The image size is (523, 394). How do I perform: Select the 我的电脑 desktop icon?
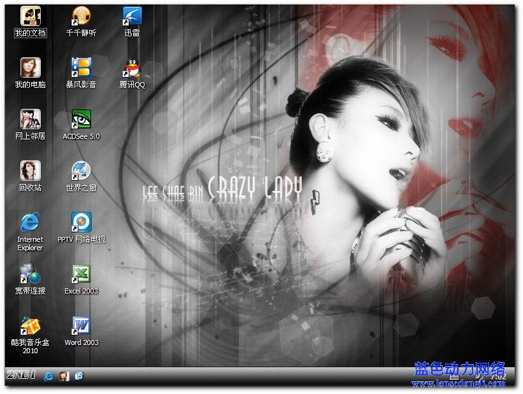[30, 67]
